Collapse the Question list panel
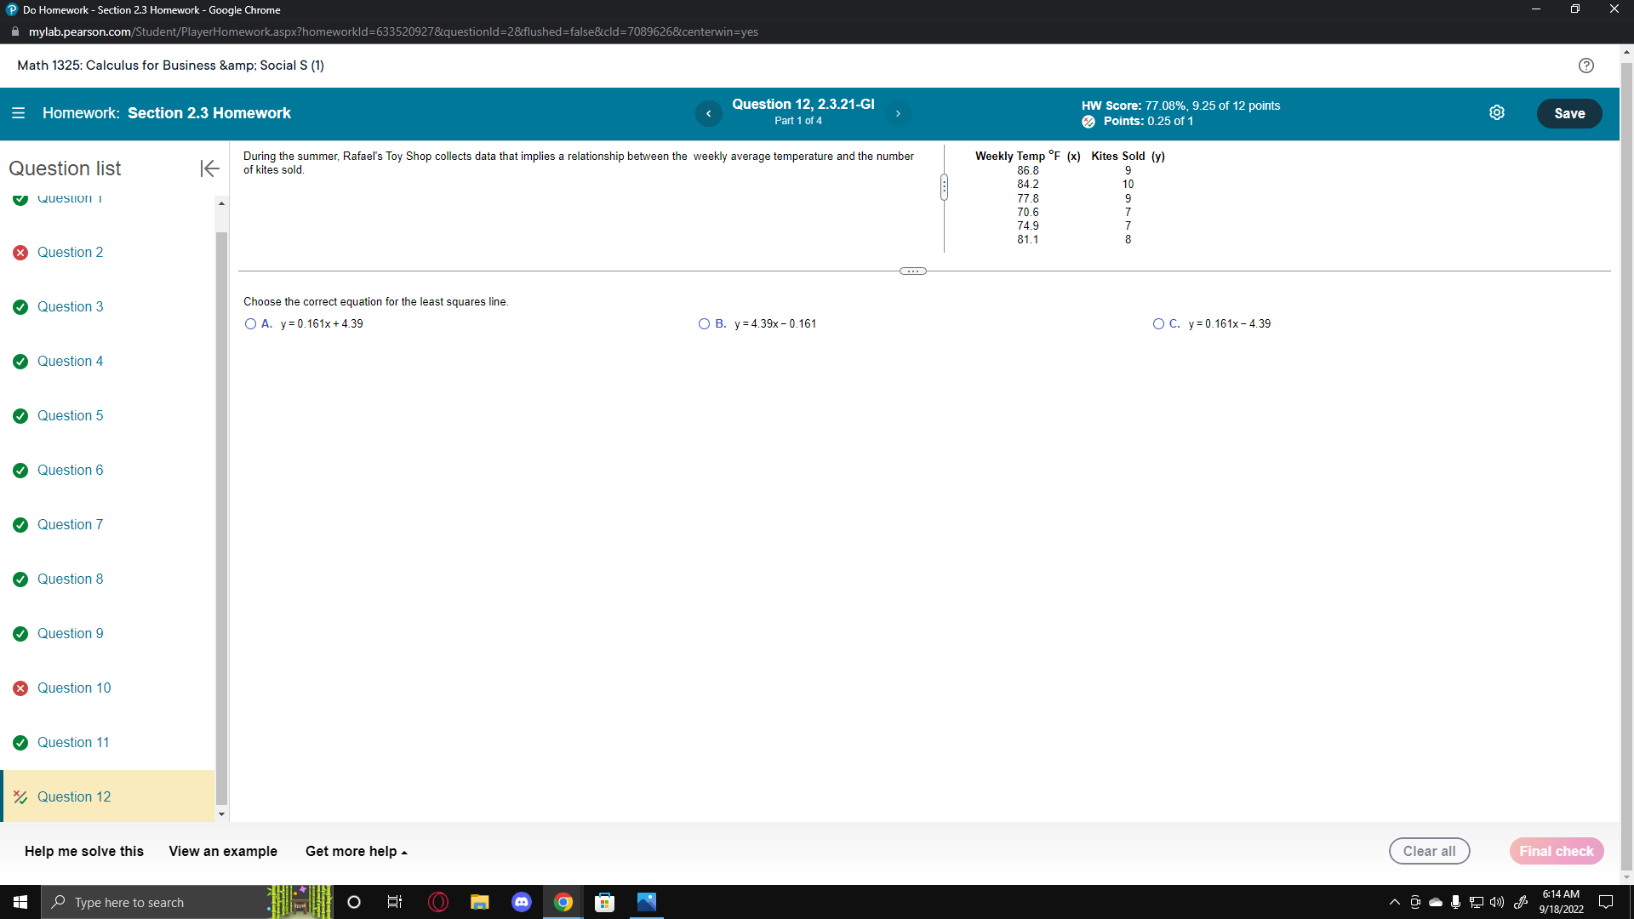 pyautogui.click(x=209, y=168)
